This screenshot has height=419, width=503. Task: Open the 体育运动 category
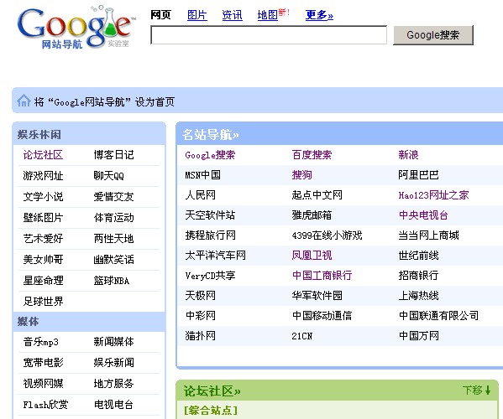(113, 218)
